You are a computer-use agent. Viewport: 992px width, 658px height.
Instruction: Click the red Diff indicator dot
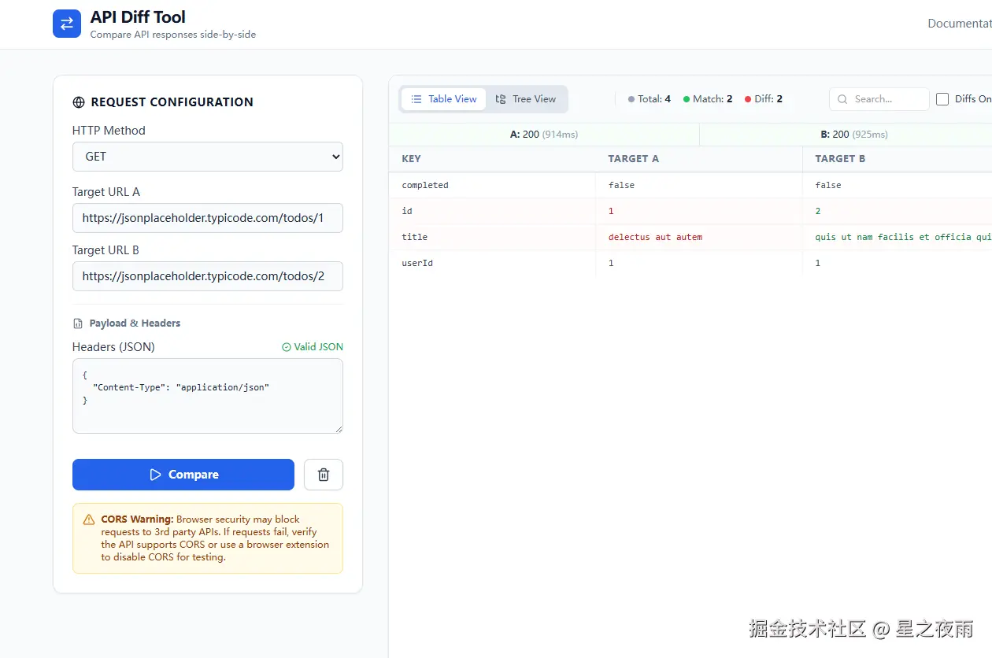[748, 99]
